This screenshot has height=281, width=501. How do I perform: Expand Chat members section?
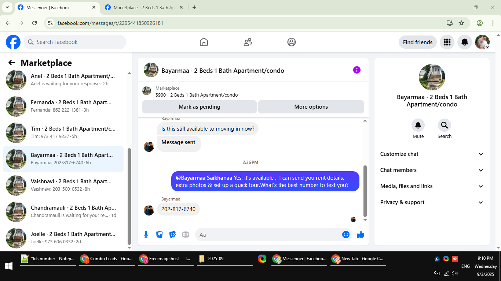tap(432, 170)
